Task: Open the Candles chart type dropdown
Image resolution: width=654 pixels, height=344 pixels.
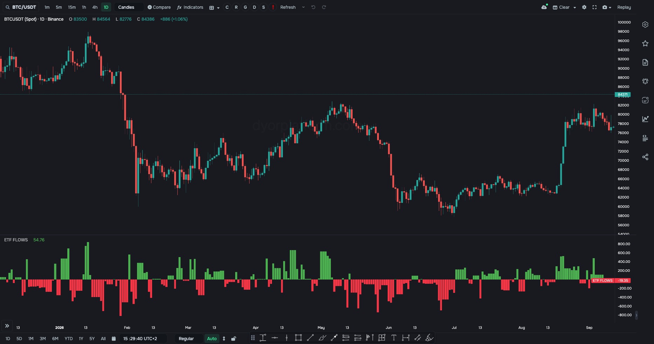Action: tap(129, 7)
